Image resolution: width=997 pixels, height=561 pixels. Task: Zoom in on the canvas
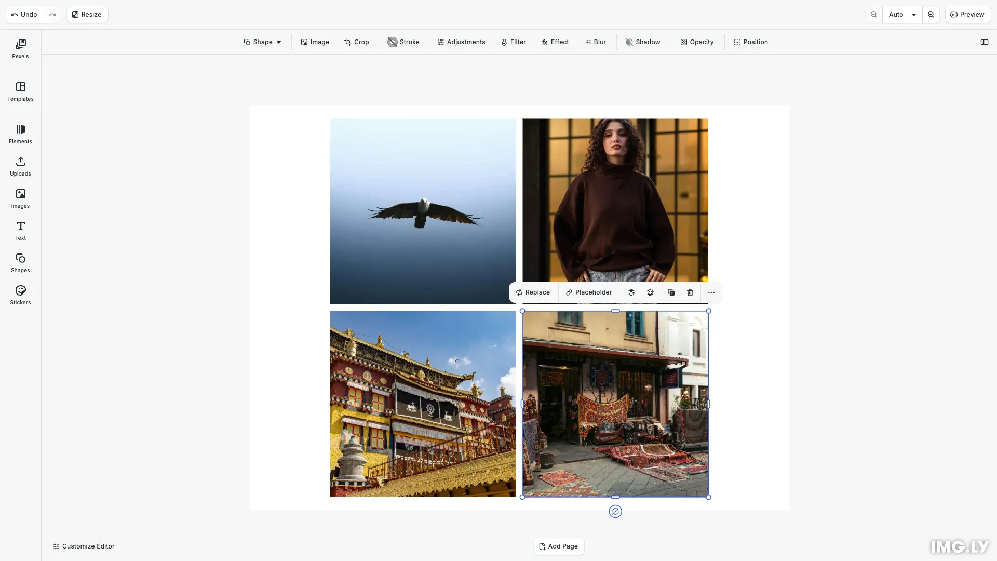(931, 15)
